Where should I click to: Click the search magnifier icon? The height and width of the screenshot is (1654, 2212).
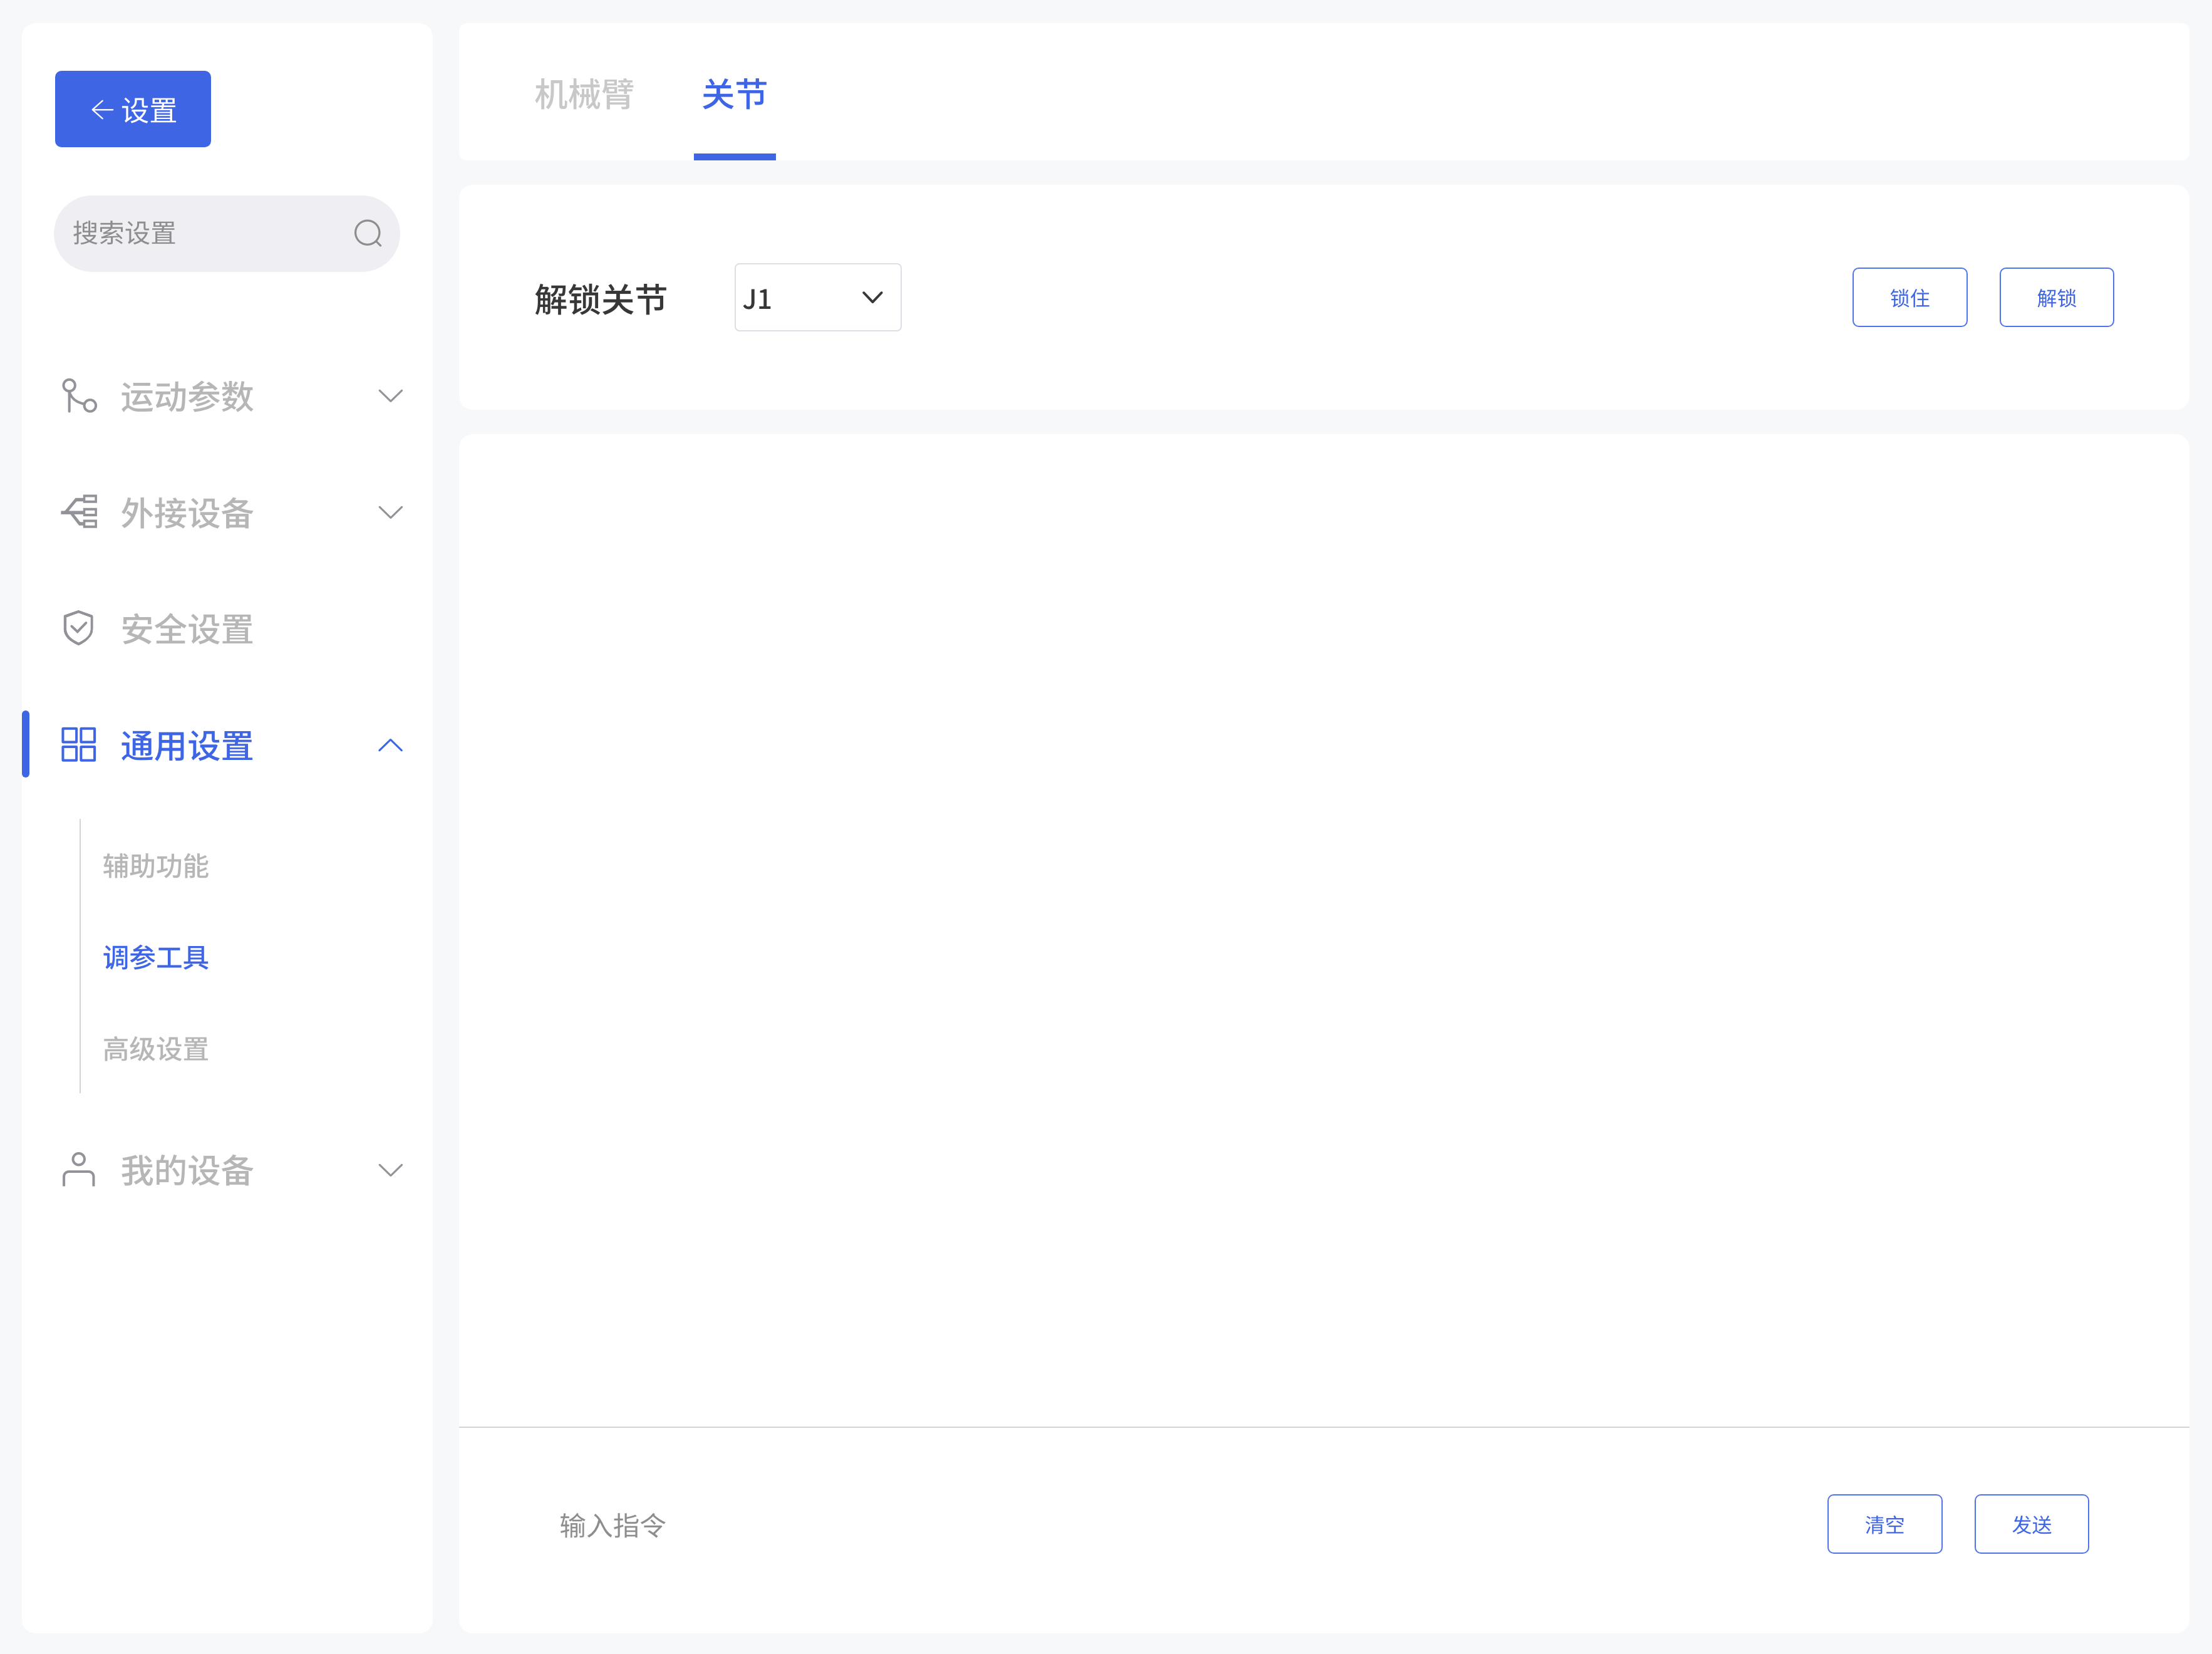(367, 233)
